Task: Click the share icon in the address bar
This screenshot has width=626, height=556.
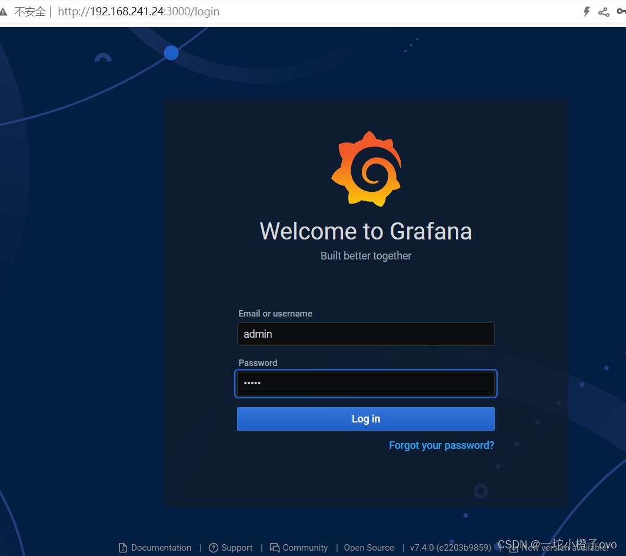Action: tap(604, 12)
